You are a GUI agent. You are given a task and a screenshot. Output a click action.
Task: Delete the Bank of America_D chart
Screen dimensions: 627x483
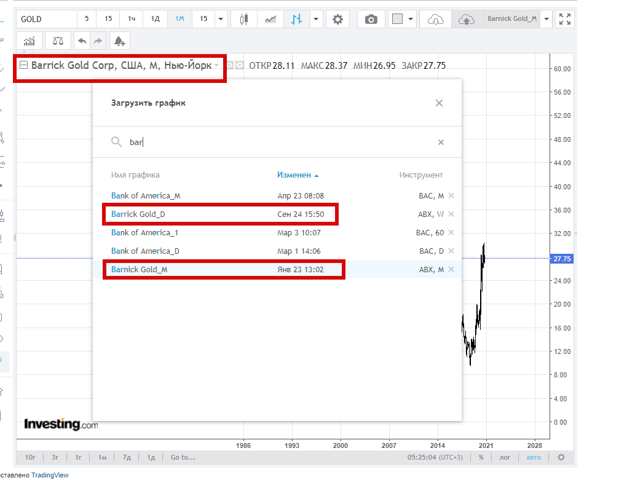pos(451,251)
